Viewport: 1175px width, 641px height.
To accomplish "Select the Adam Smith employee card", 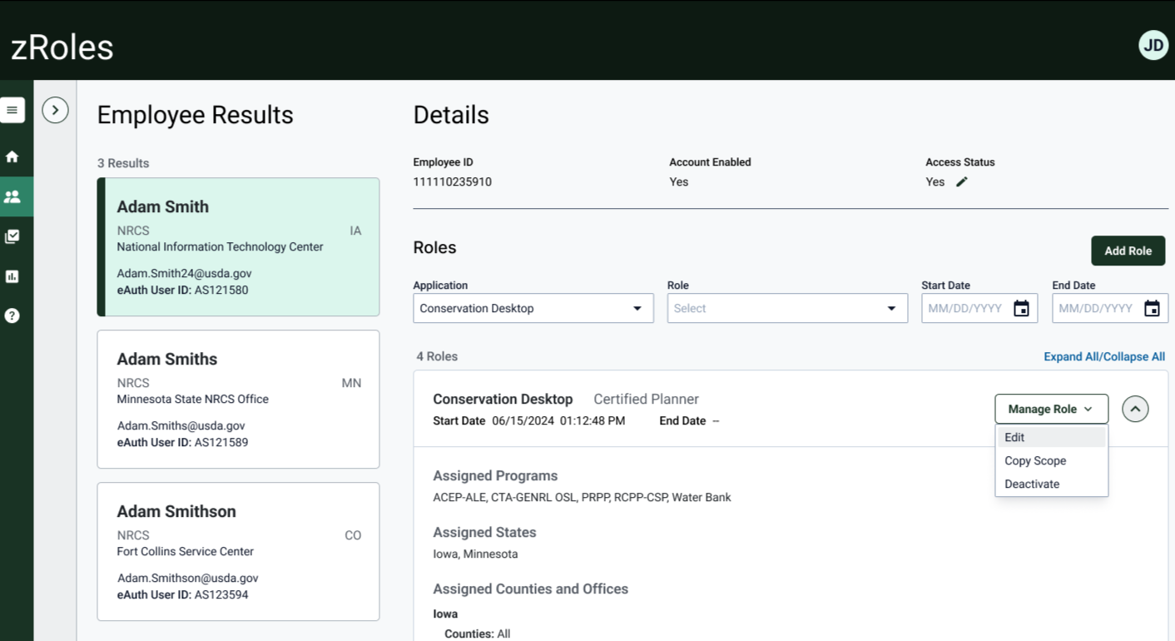I will tap(239, 247).
